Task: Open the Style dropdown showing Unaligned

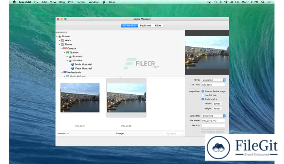Action: [x=213, y=80]
